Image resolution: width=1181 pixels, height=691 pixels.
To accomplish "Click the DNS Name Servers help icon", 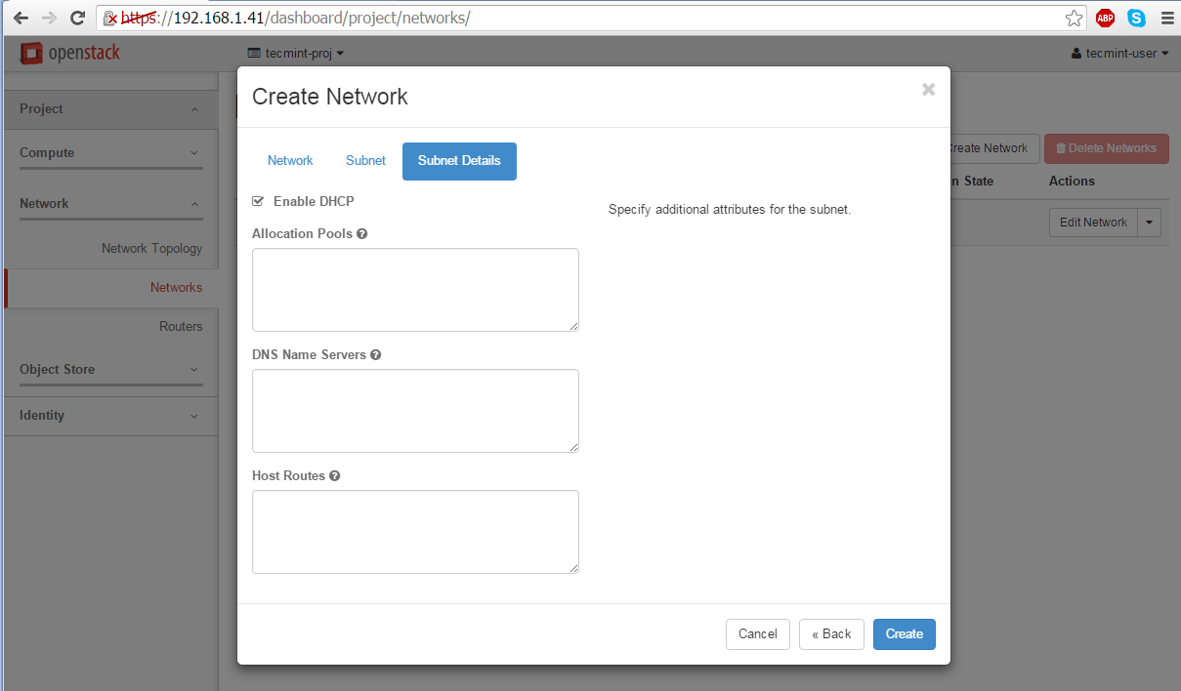I will [376, 355].
